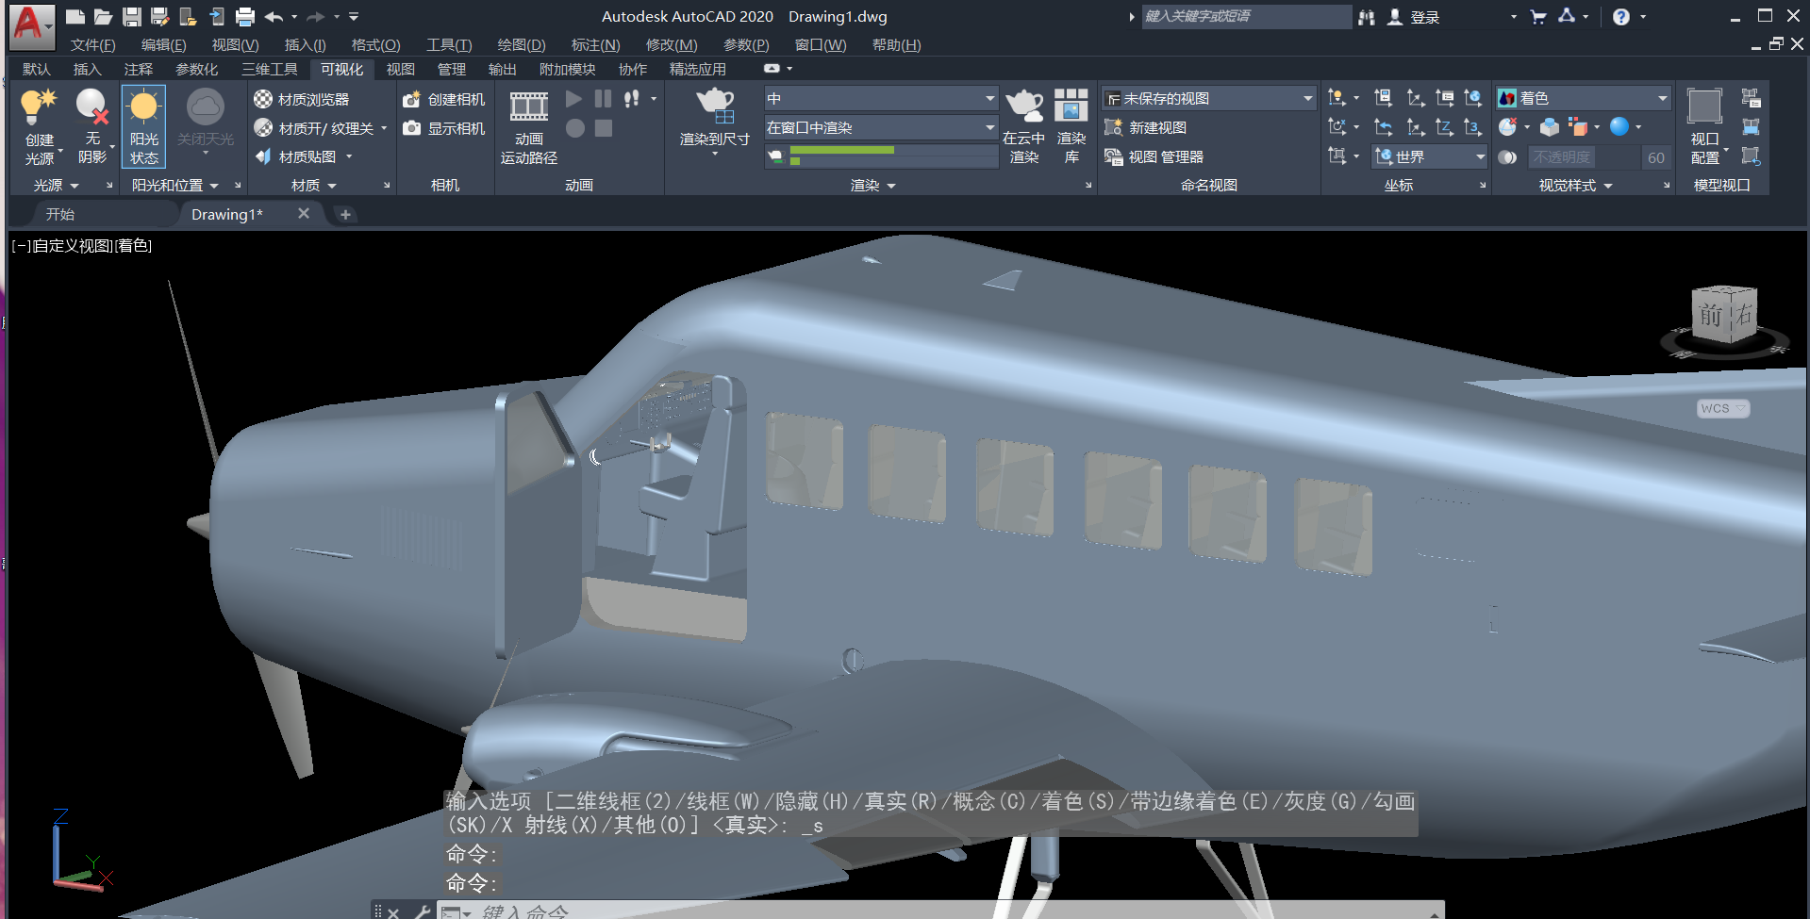Open the View Manager (视图管理器)
This screenshot has width=1810, height=919.
tap(1154, 156)
